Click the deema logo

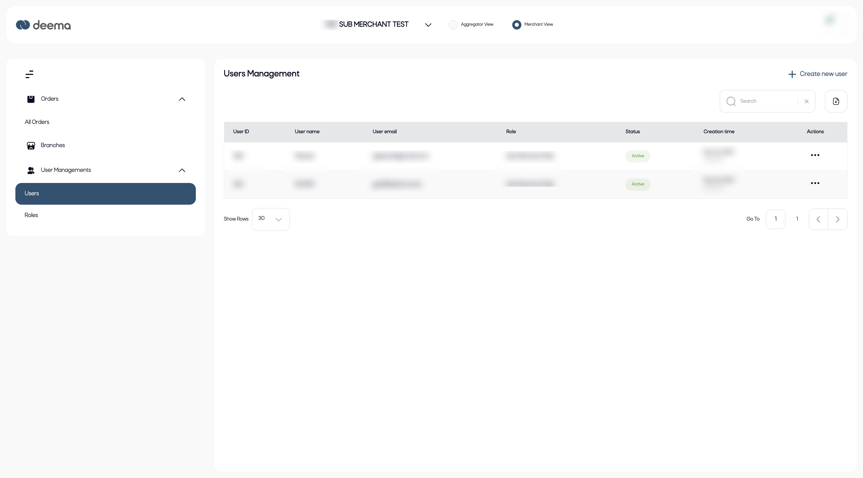(x=43, y=25)
